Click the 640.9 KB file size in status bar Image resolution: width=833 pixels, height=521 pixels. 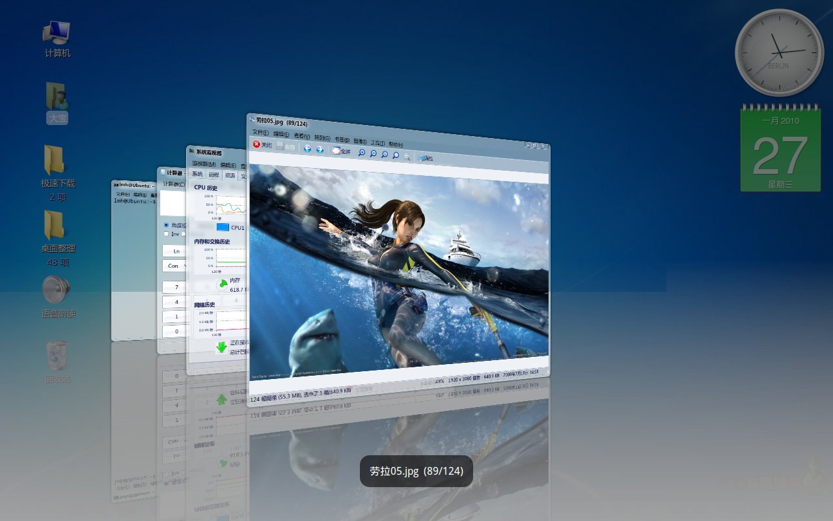(491, 375)
